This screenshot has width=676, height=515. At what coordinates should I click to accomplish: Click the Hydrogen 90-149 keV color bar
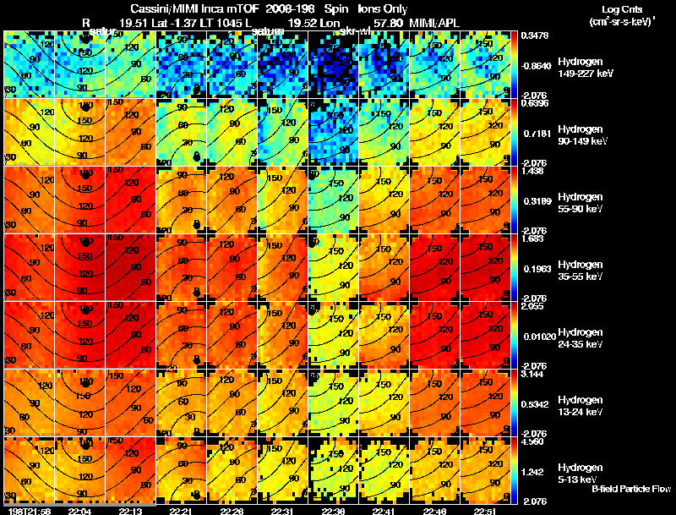[514, 133]
